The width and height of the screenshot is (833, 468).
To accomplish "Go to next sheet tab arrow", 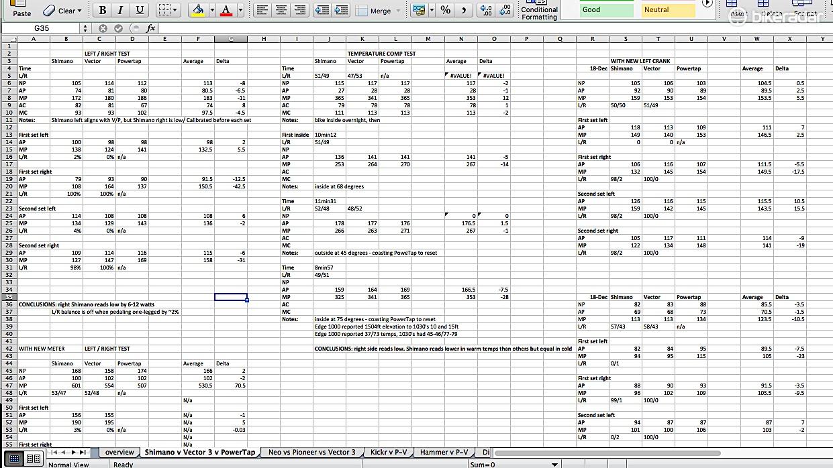I will (x=74, y=453).
